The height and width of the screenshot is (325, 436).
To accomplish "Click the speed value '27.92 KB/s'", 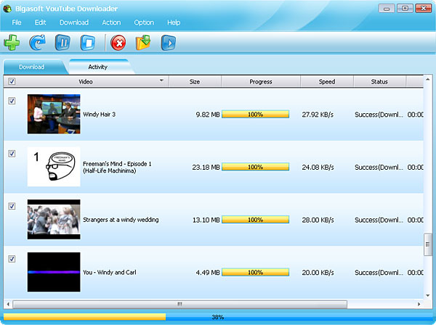I will click(x=318, y=115).
